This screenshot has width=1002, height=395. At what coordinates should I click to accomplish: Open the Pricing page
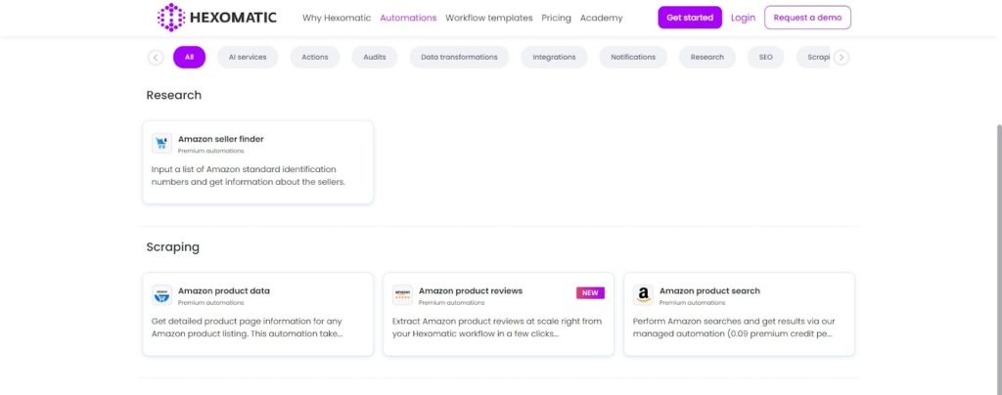[x=556, y=18]
